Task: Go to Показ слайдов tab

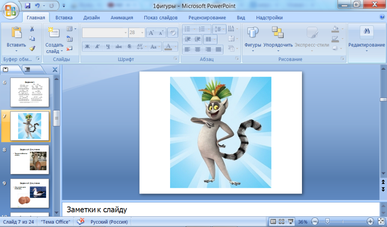Action: (161, 18)
